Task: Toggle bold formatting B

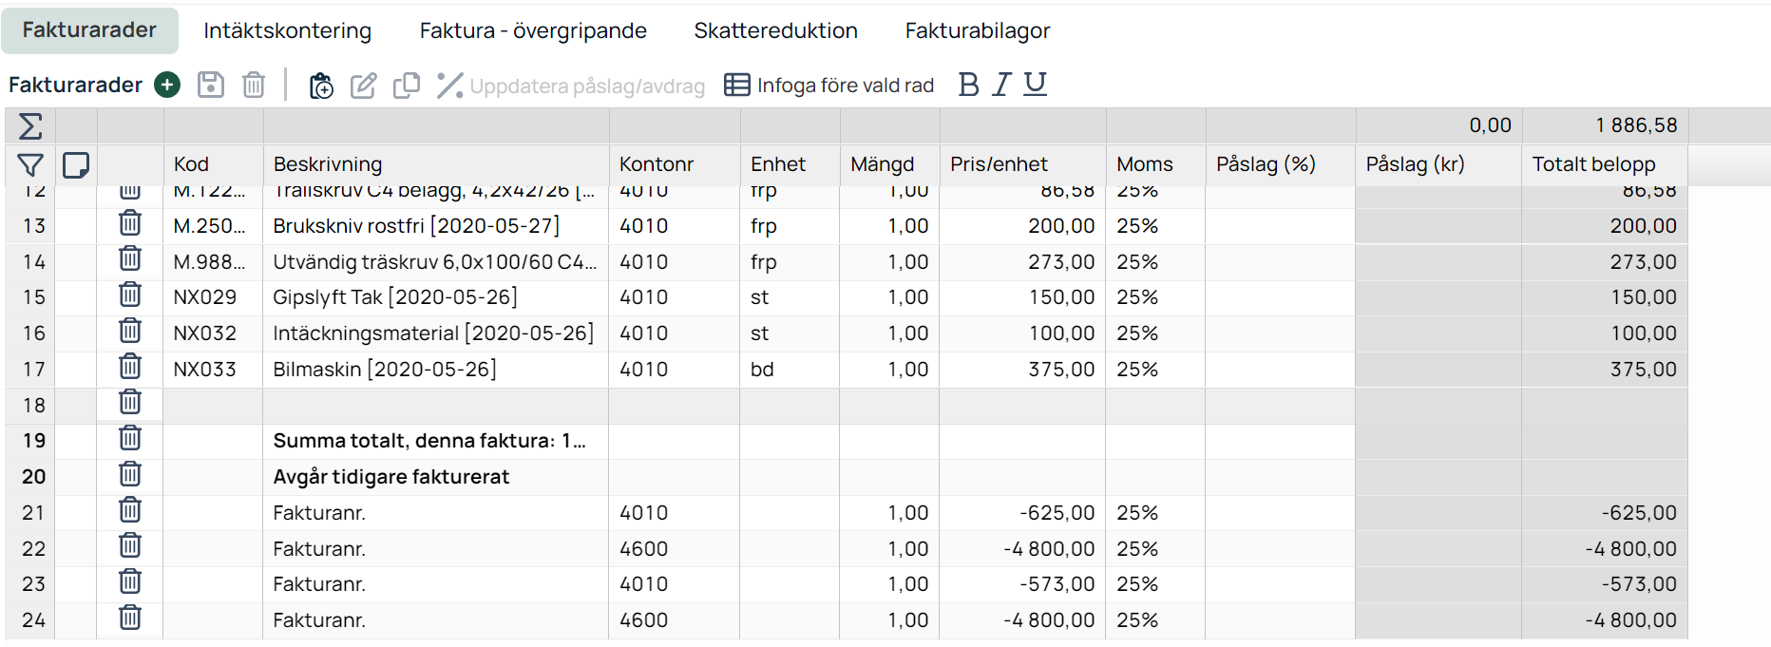Action: point(968,85)
